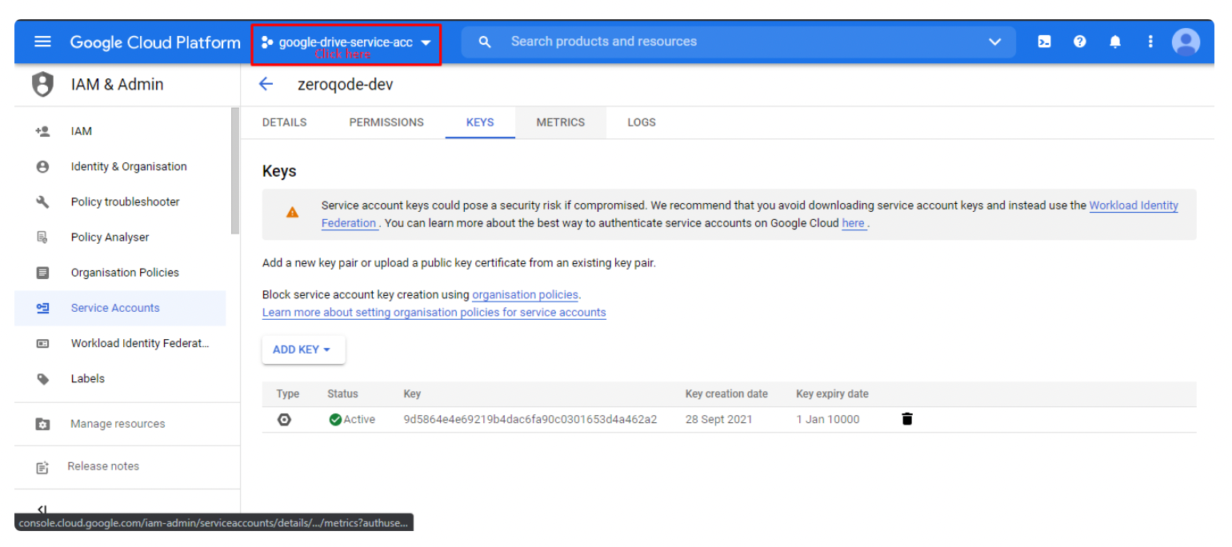Open the three-dot settings menu
Viewport: 1232px width, 547px height.
point(1150,42)
